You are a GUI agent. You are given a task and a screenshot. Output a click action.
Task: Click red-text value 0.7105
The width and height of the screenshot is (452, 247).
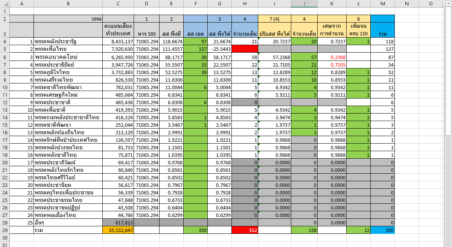pyautogui.click(x=332, y=64)
